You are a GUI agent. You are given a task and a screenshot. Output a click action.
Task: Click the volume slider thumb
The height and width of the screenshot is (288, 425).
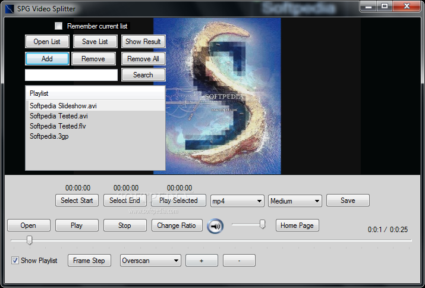coord(262,224)
